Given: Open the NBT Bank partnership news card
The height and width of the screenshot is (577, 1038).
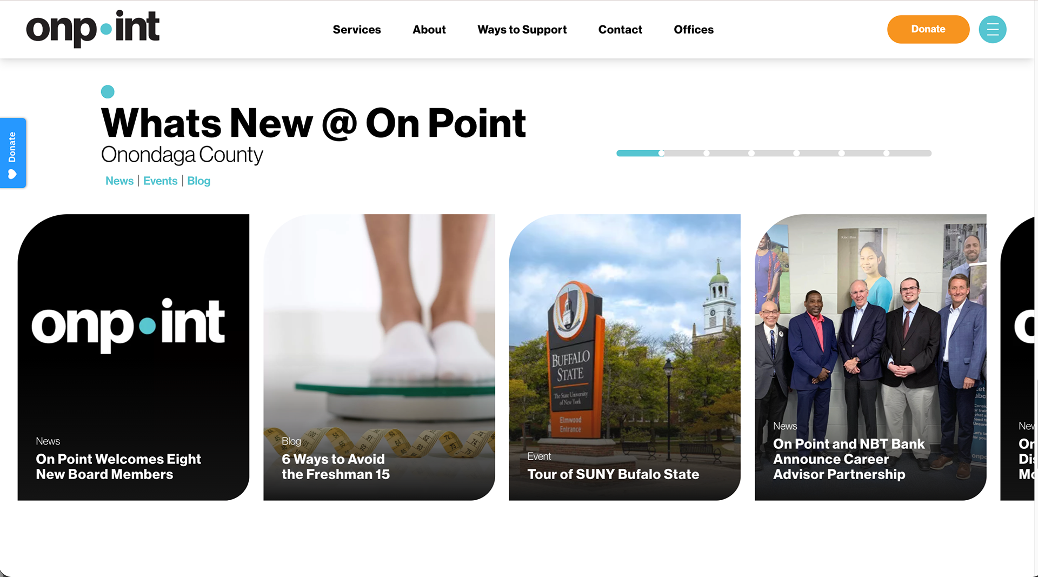Looking at the screenshot, I should coord(870,357).
